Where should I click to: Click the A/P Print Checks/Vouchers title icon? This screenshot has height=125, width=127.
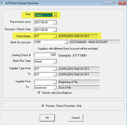(x=3, y=3)
